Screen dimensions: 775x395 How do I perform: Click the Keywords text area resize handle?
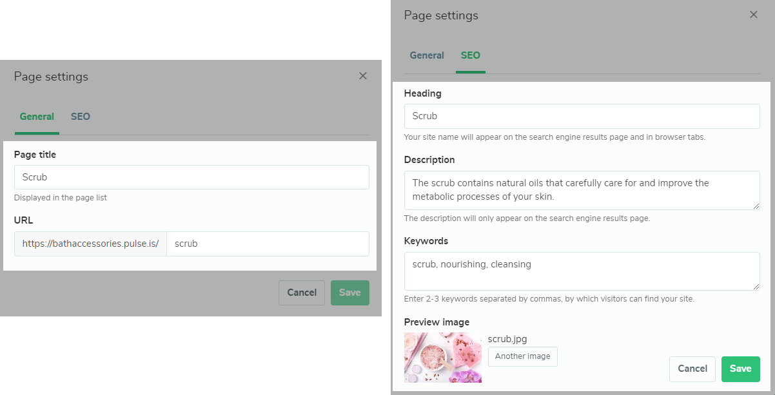[x=756, y=287]
